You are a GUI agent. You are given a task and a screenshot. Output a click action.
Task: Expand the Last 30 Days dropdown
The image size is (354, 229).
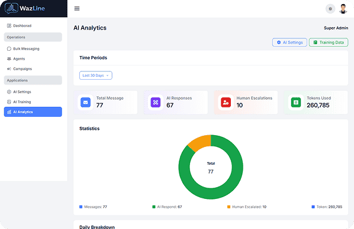click(x=96, y=76)
